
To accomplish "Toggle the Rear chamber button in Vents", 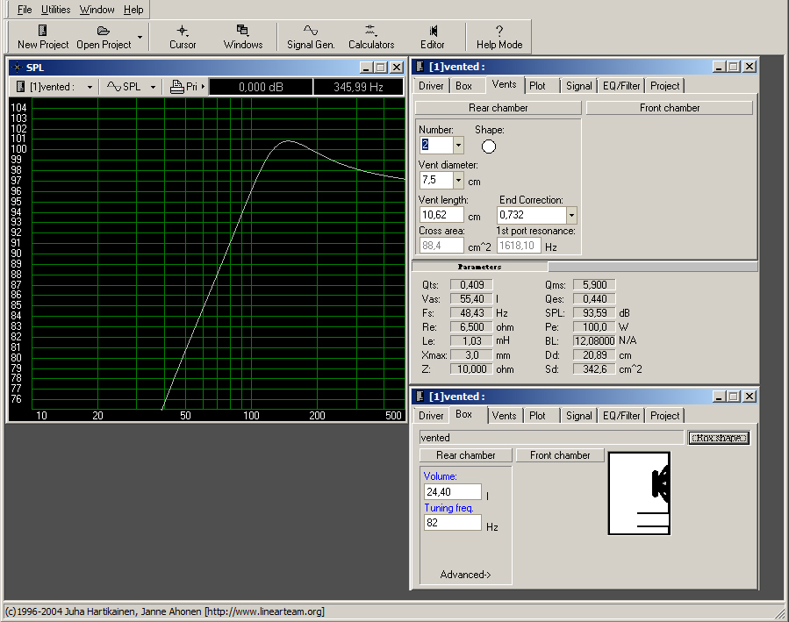I will tap(499, 108).
